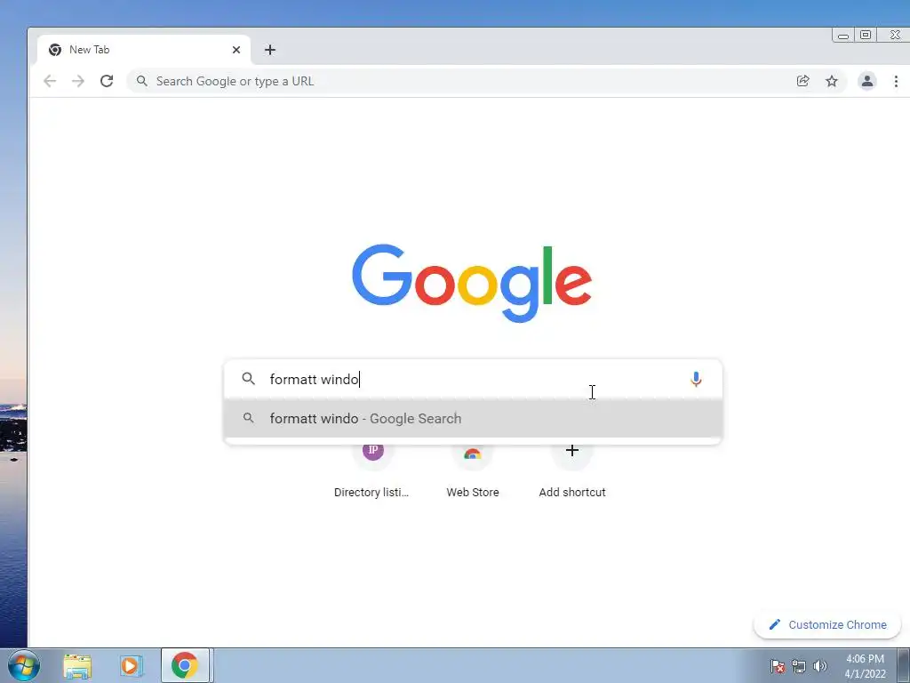Open the Chrome profile avatar
The width and height of the screenshot is (910, 683).
(867, 81)
